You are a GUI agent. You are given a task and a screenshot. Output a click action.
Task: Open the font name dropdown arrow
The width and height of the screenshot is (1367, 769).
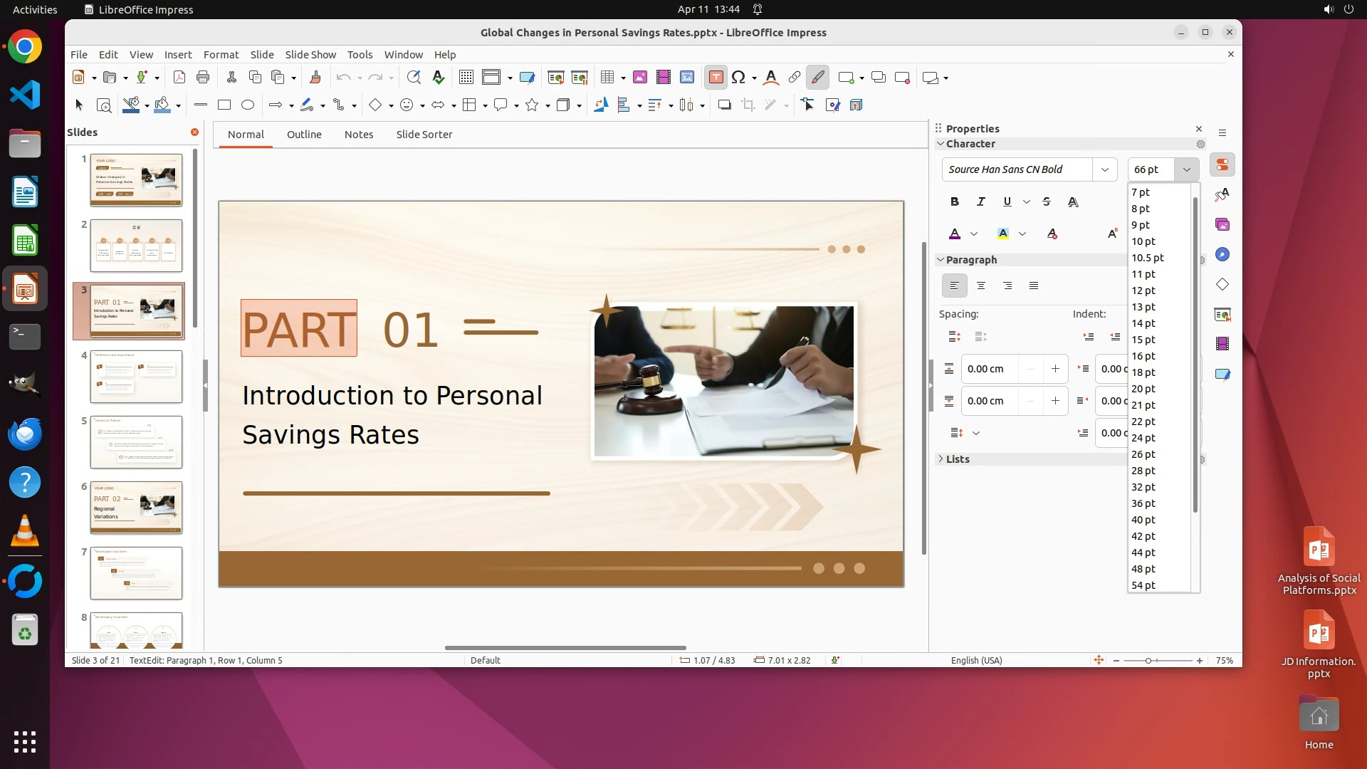pos(1104,169)
